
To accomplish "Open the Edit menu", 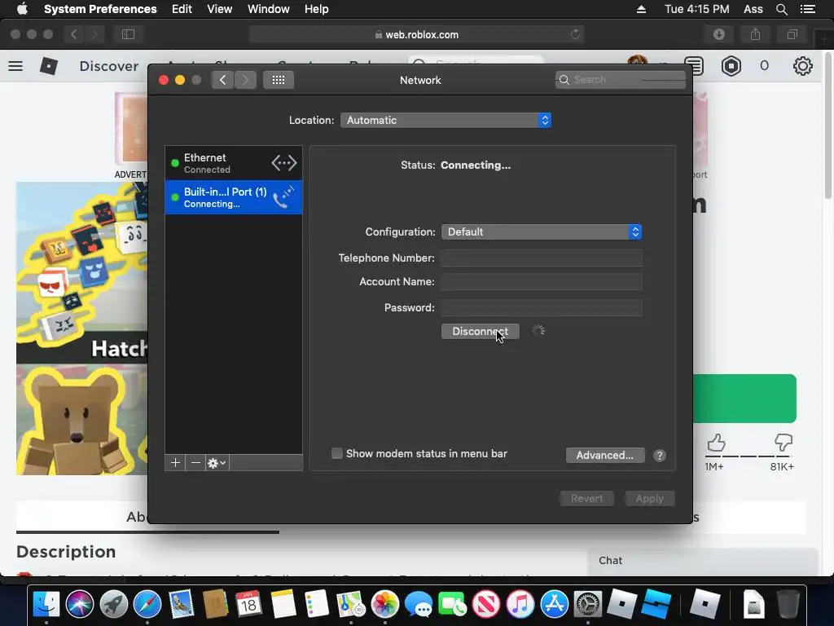I will pyautogui.click(x=182, y=9).
